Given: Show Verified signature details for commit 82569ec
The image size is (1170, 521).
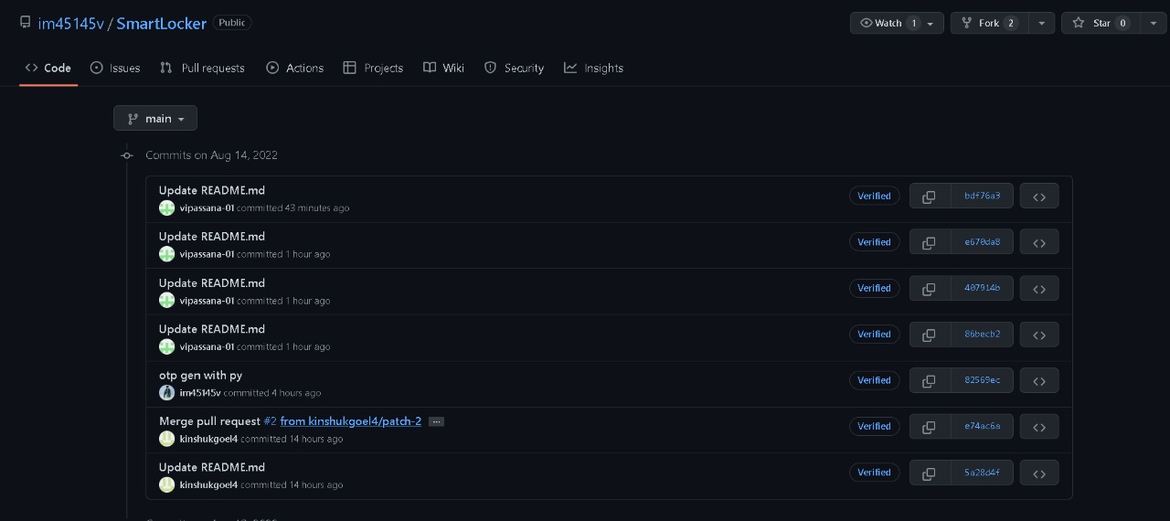Looking at the screenshot, I should point(874,380).
